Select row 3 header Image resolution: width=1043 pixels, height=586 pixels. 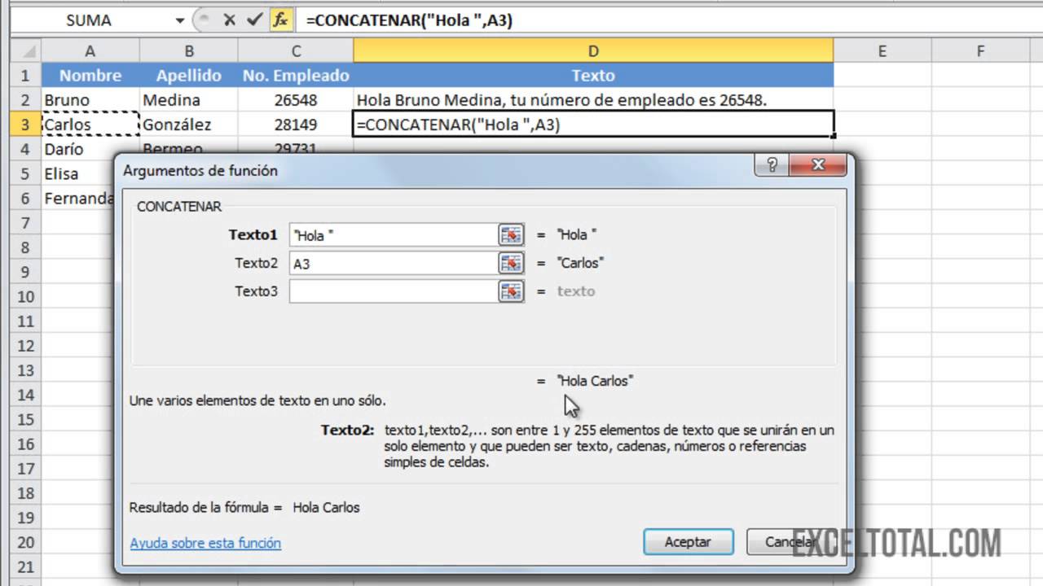pyautogui.click(x=25, y=125)
